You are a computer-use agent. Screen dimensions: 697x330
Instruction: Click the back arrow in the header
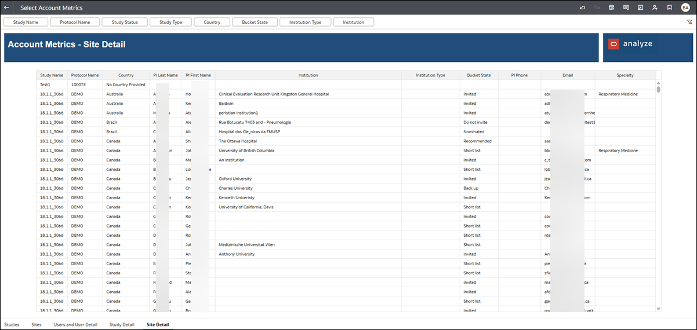6,8
